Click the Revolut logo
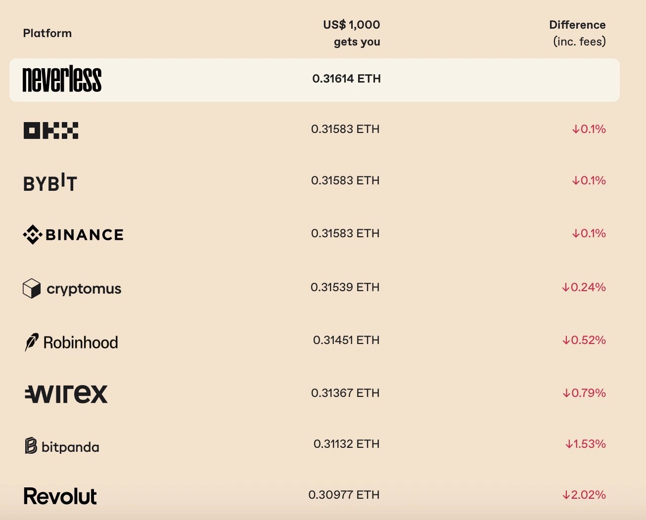This screenshot has width=646, height=520. pos(60,496)
